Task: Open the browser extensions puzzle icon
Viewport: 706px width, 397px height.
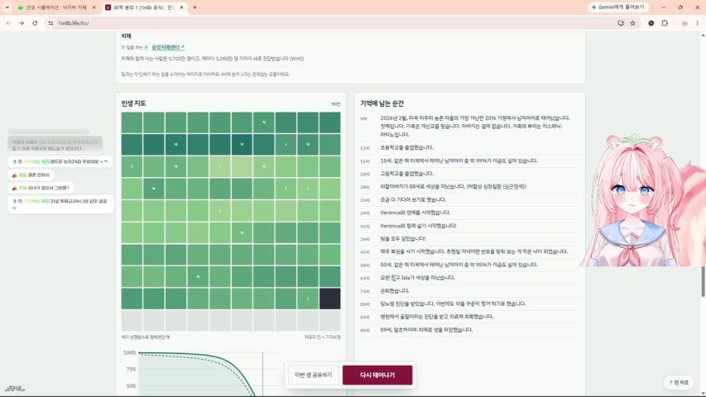Action: click(x=665, y=23)
